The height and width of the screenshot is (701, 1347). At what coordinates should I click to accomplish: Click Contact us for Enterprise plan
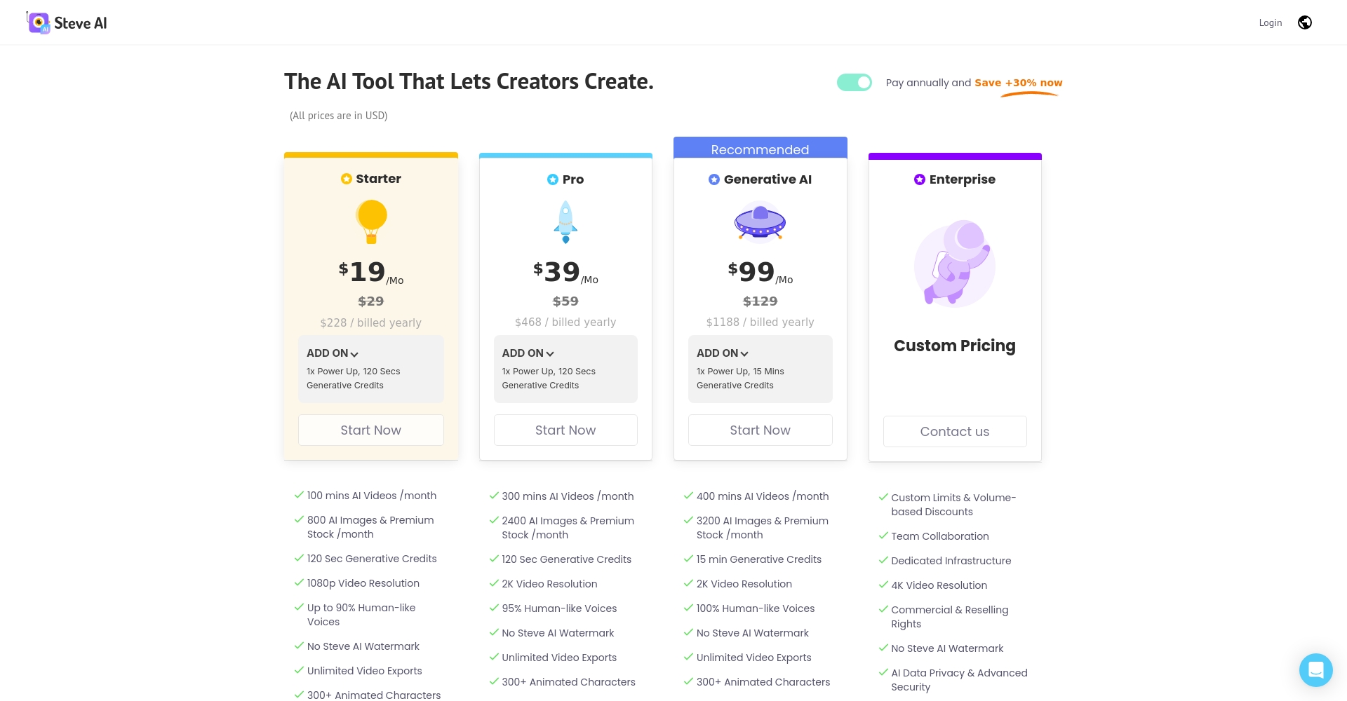[x=954, y=432]
